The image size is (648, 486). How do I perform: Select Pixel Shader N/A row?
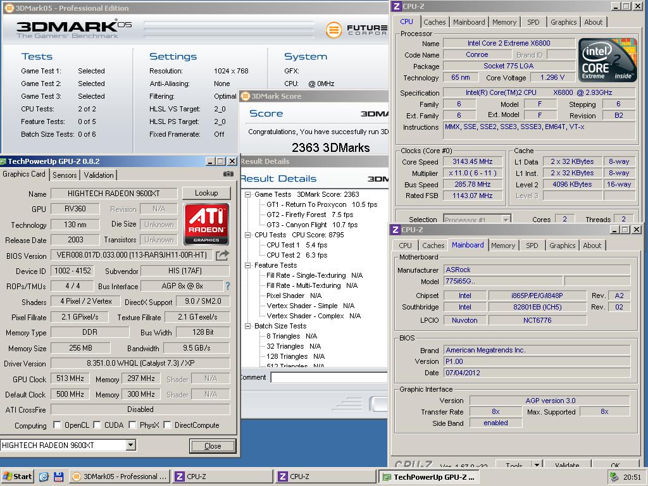pos(294,296)
